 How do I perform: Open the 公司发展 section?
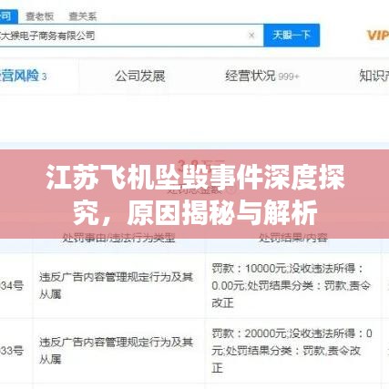(139, 76)
